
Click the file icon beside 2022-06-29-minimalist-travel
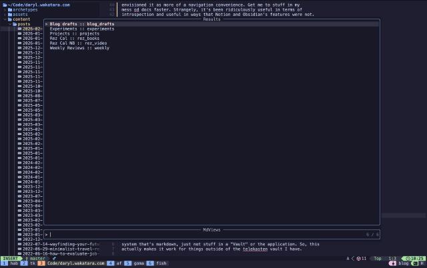click(x=19, y=249)
